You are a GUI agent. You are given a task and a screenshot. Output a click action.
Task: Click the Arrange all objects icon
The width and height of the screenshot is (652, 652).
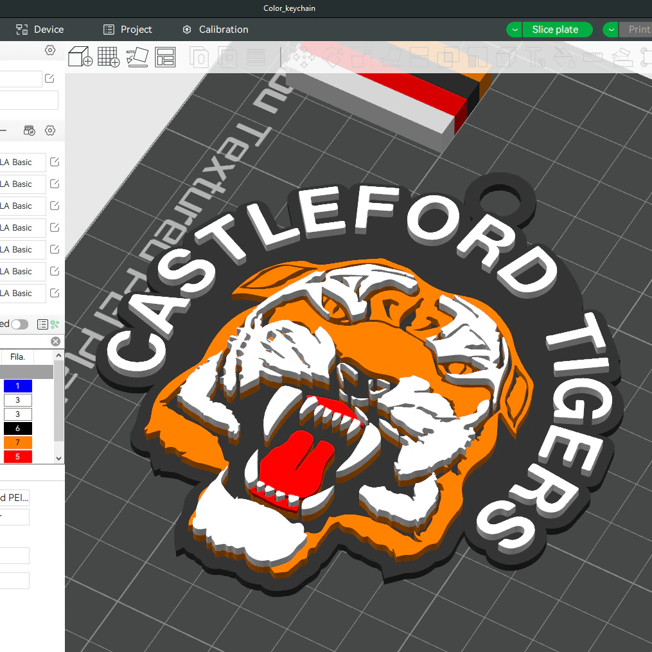[x=165, y=57]
